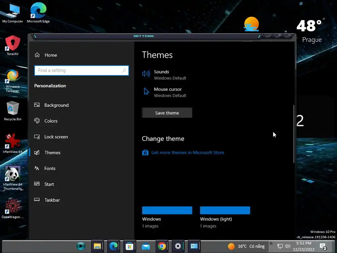The height and width of the screenshot is (253, 337).
Task: Open Microsoft Edge from taskbar
Action: pos(113,246)
